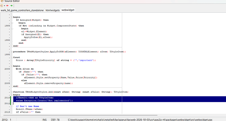The width and height of the screenshot is (226, 121).
Task: Click the "if (Name<>'') then" line
Action: click(31, 72)
